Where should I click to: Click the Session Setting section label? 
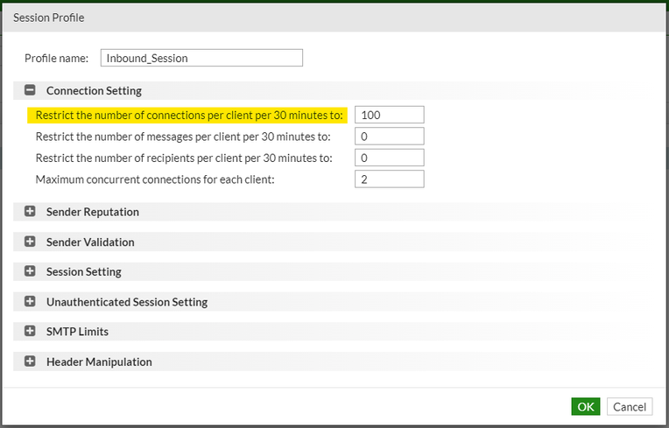pos(83,271)
